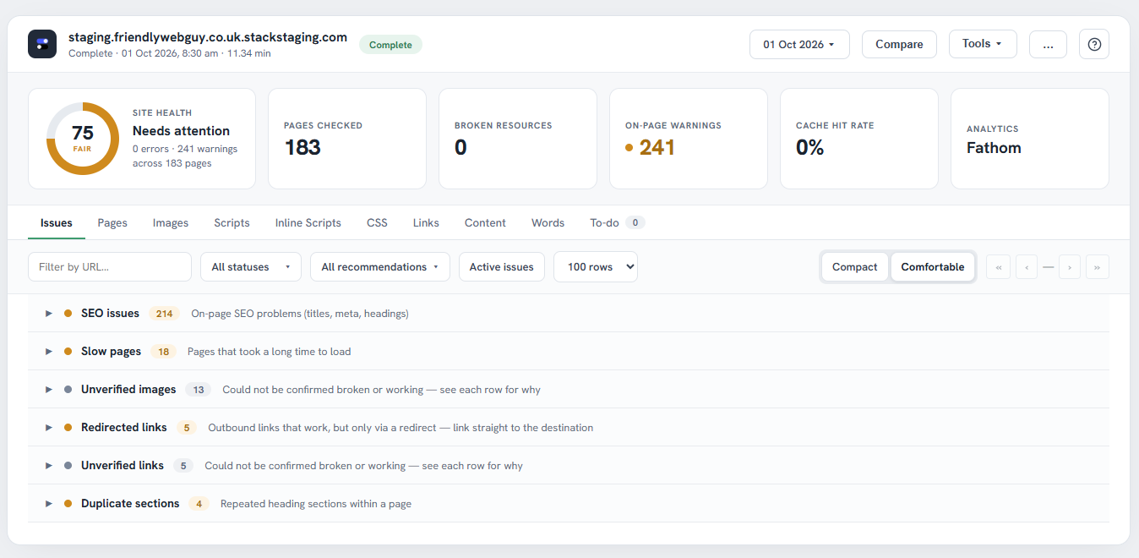1139x558 pixels.
Task: Open the 01 Oct 2026 date dropdown
Action: 799,44
